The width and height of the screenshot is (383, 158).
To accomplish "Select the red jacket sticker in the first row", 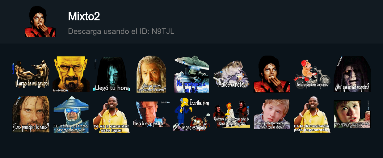I will point(272,74).
